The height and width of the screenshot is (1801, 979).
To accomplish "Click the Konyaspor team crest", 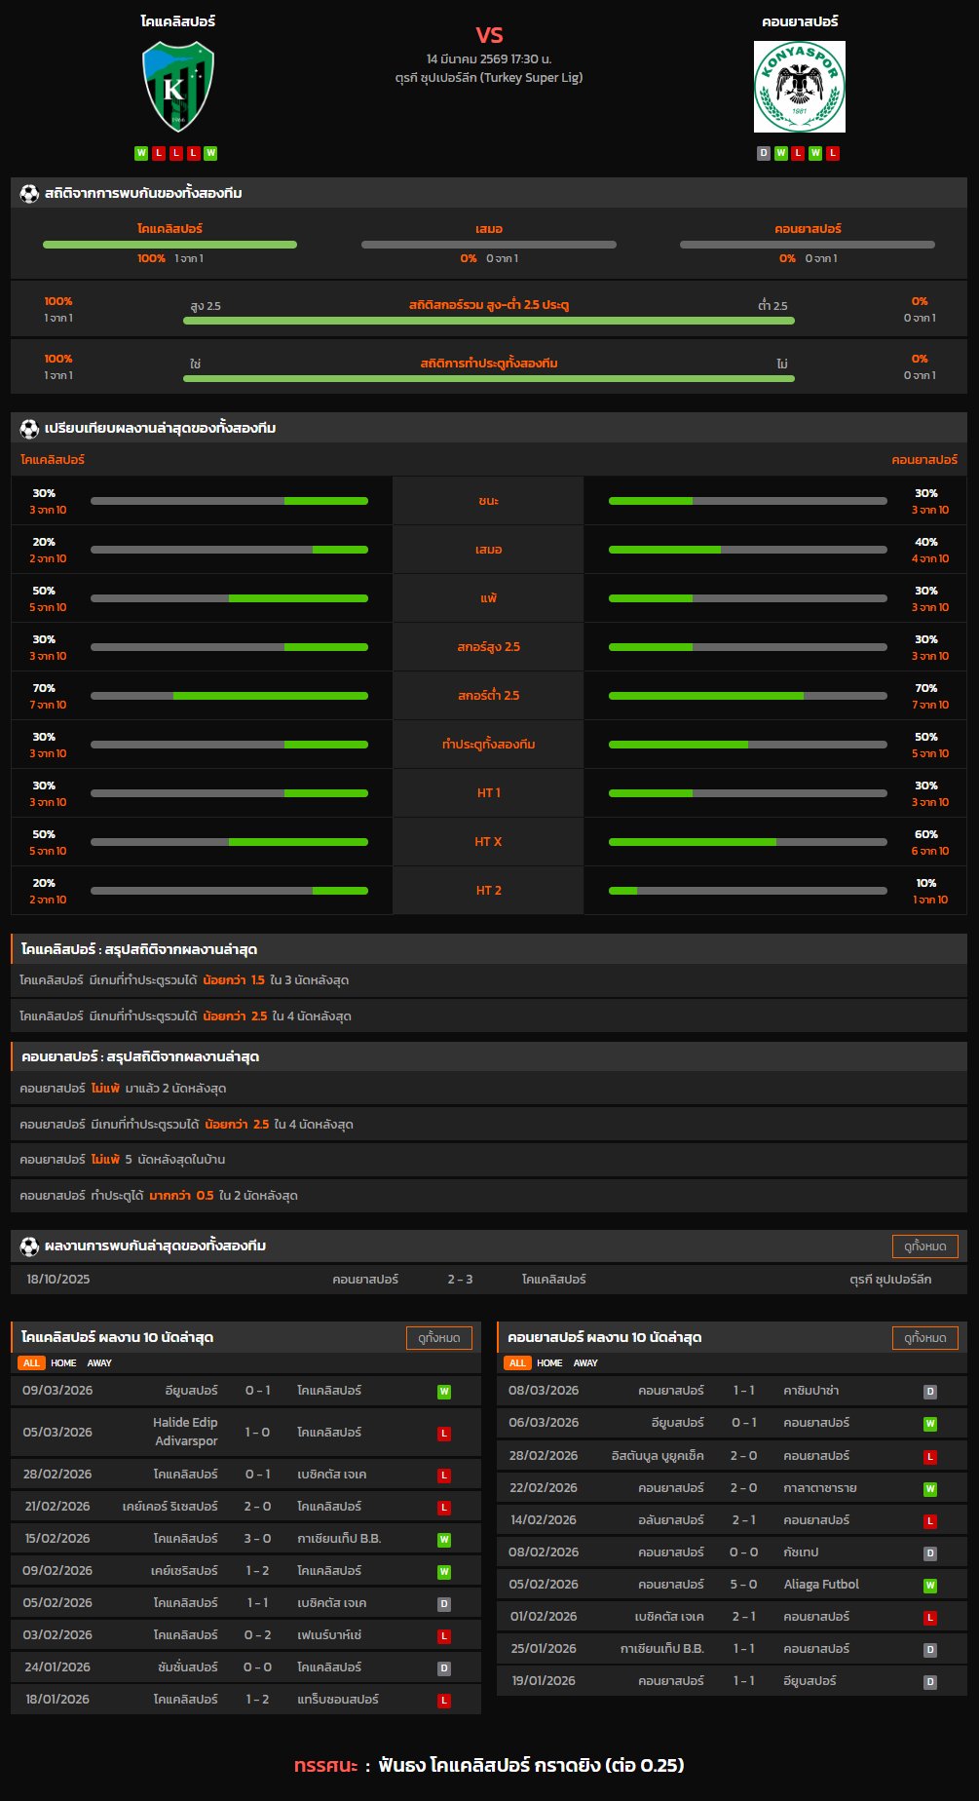I will [799, 87].
